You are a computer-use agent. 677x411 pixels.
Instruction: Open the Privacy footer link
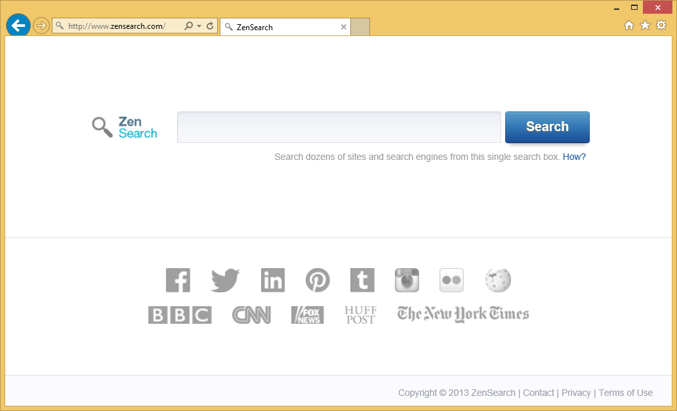coord(576,393)
